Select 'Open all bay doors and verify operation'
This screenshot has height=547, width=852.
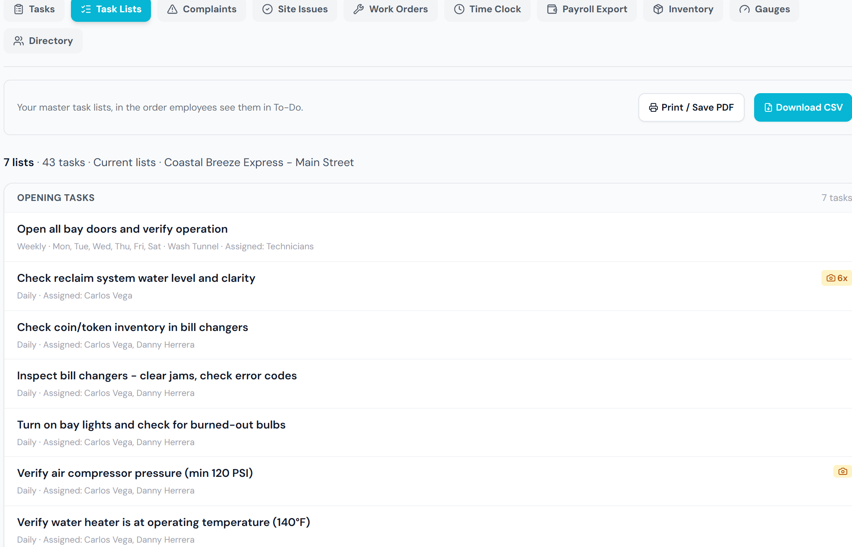[428, 237]
